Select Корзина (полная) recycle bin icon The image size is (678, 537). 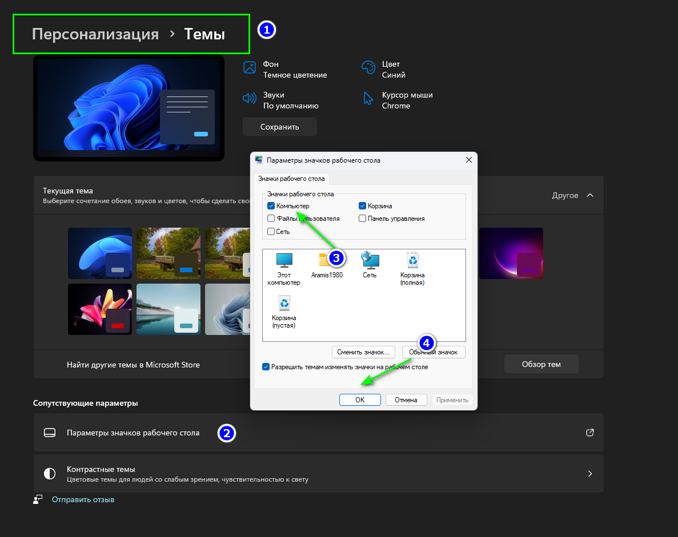tap(412, 269)
